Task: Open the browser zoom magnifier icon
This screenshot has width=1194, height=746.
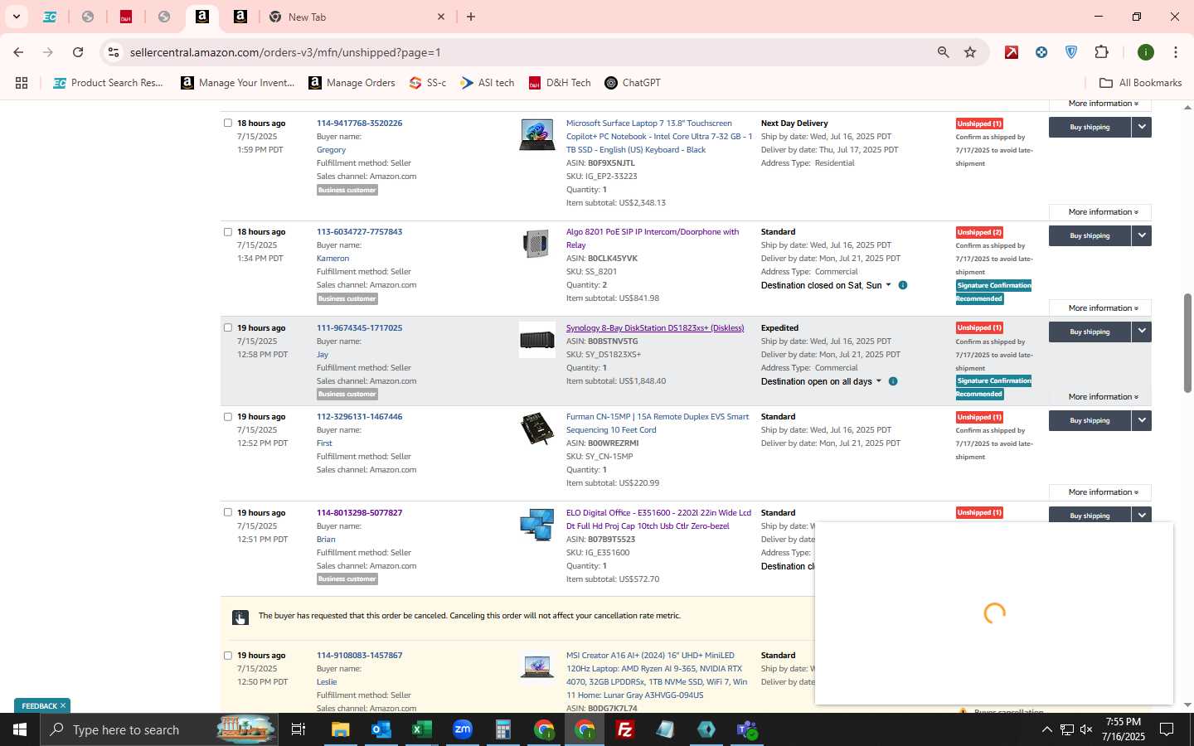Action: (x=943, y=52)
